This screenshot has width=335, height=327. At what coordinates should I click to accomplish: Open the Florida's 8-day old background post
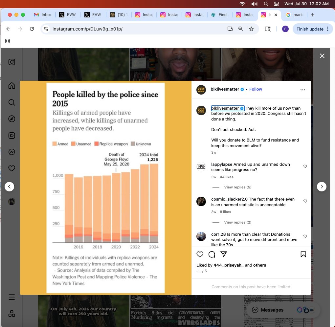(175, 311)
